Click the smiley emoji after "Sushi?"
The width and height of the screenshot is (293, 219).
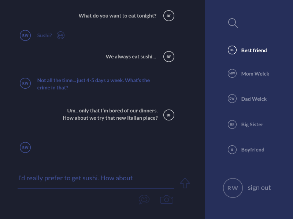(61, 35)
